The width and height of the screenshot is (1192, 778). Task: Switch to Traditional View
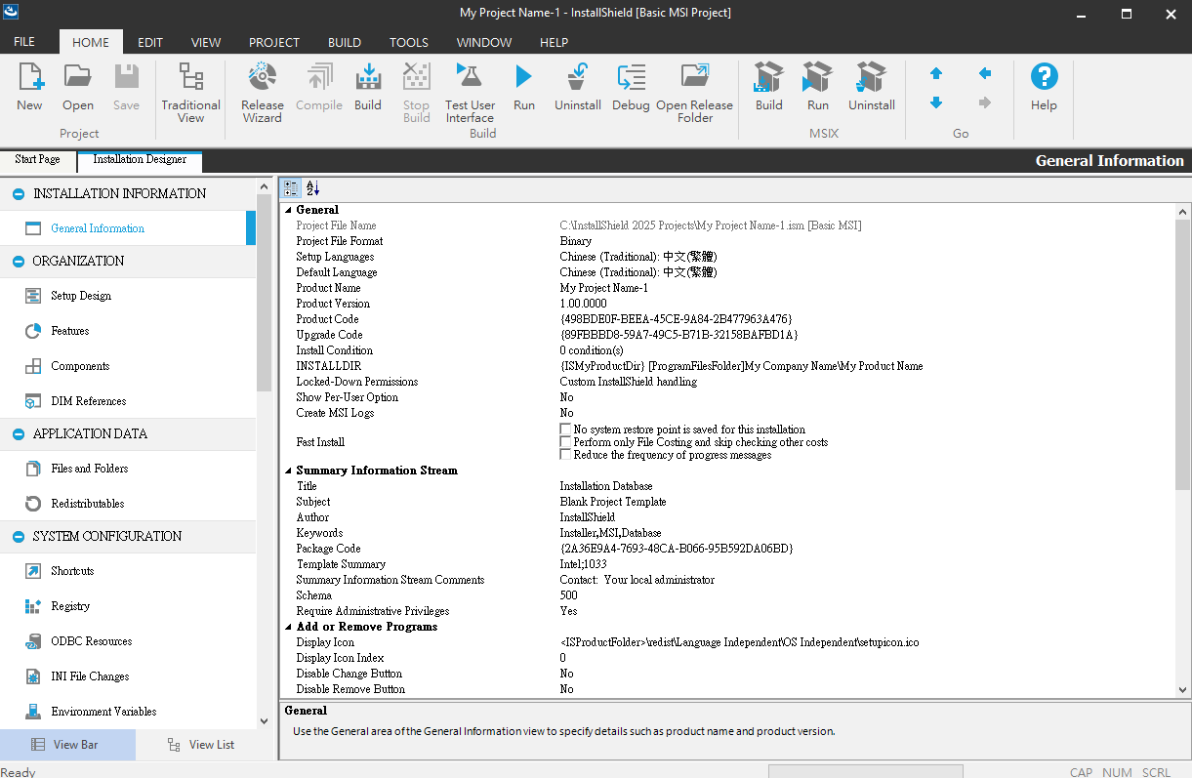(190, 93)
